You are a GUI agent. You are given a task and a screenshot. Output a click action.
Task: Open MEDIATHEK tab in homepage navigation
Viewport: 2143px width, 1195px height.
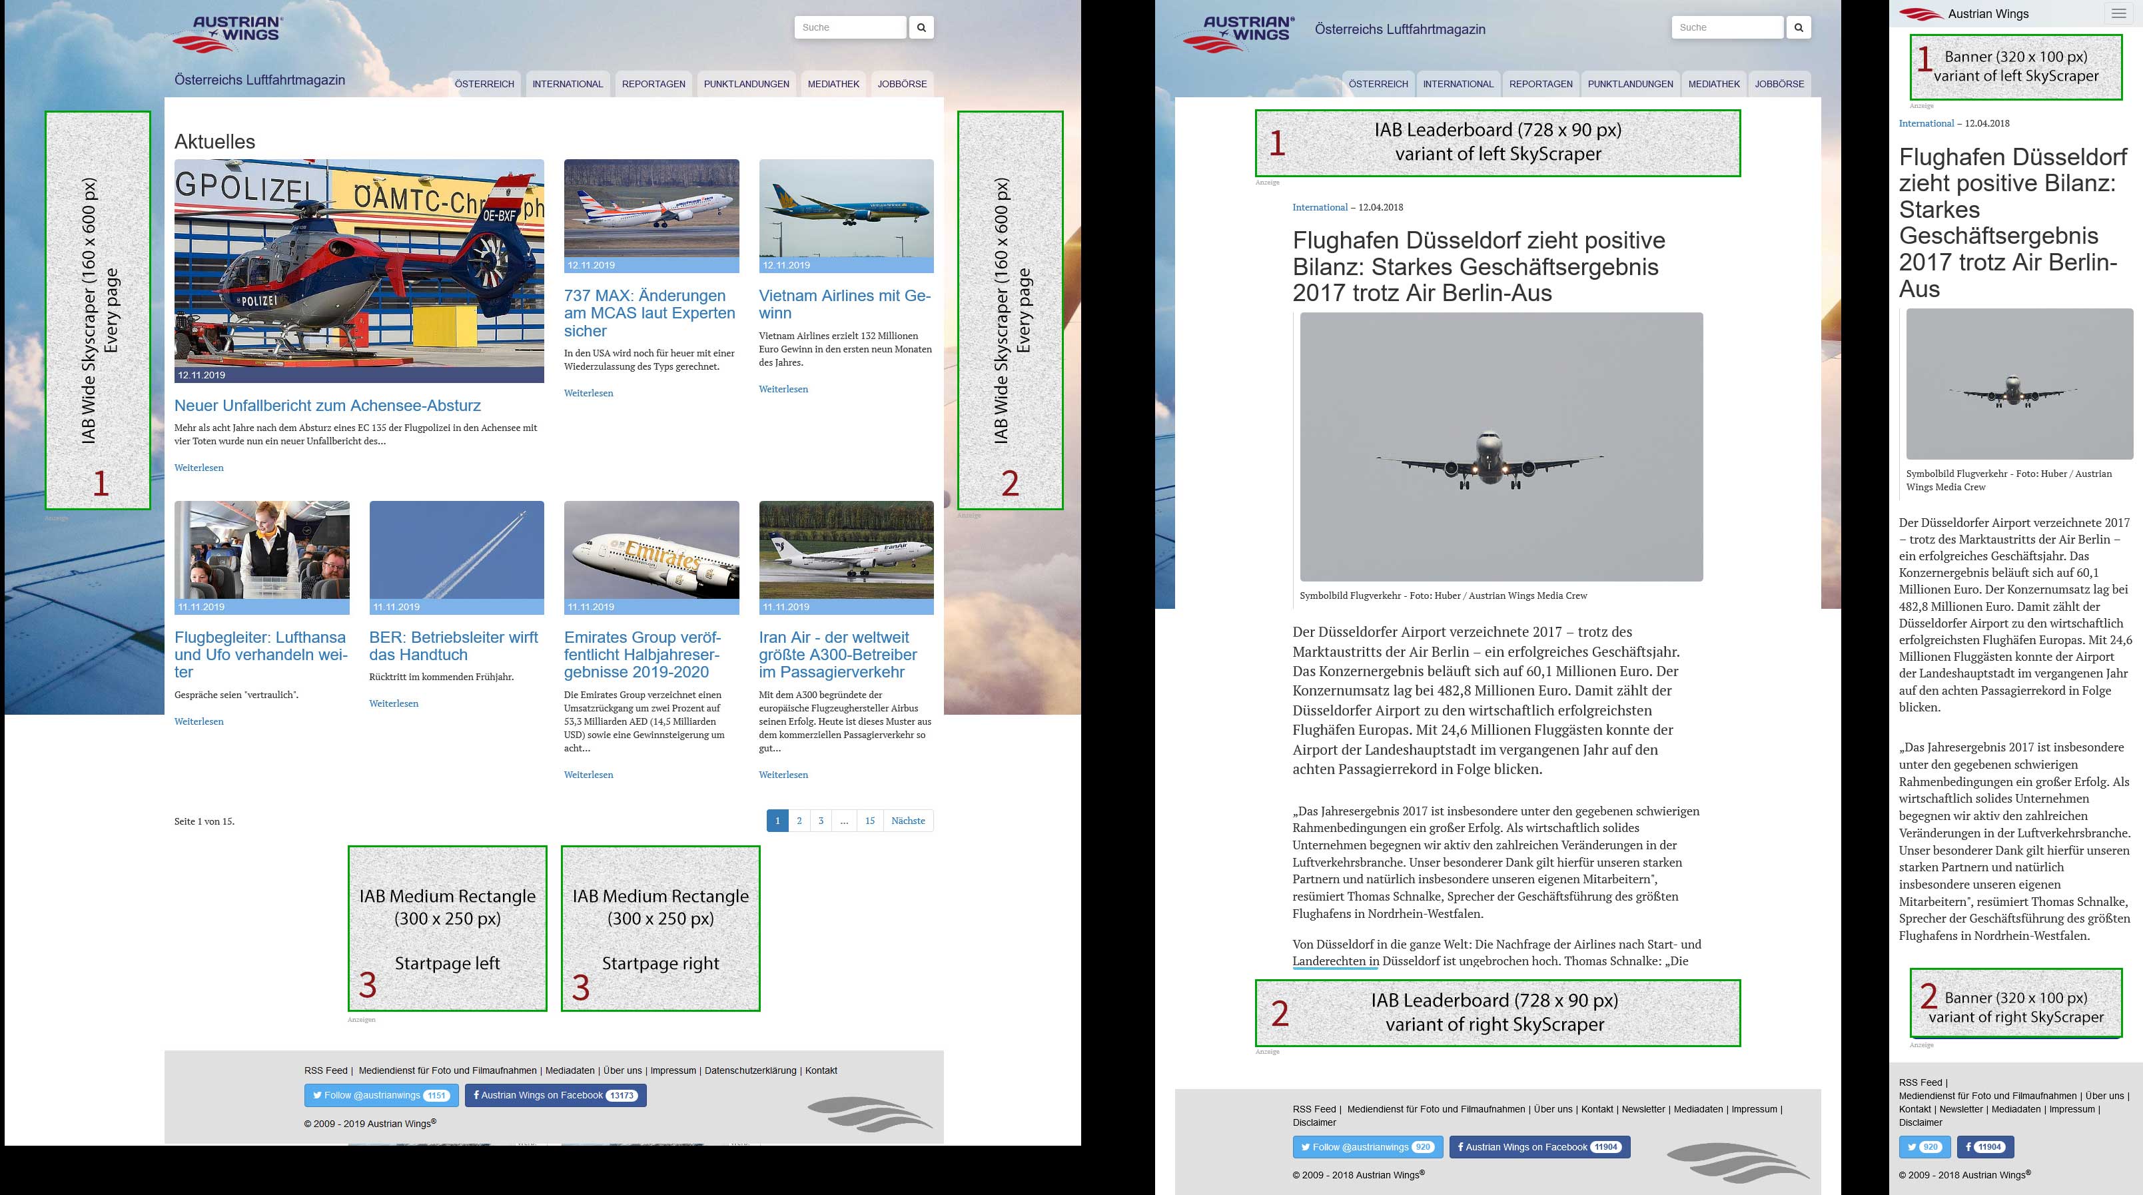pos(833,84)
